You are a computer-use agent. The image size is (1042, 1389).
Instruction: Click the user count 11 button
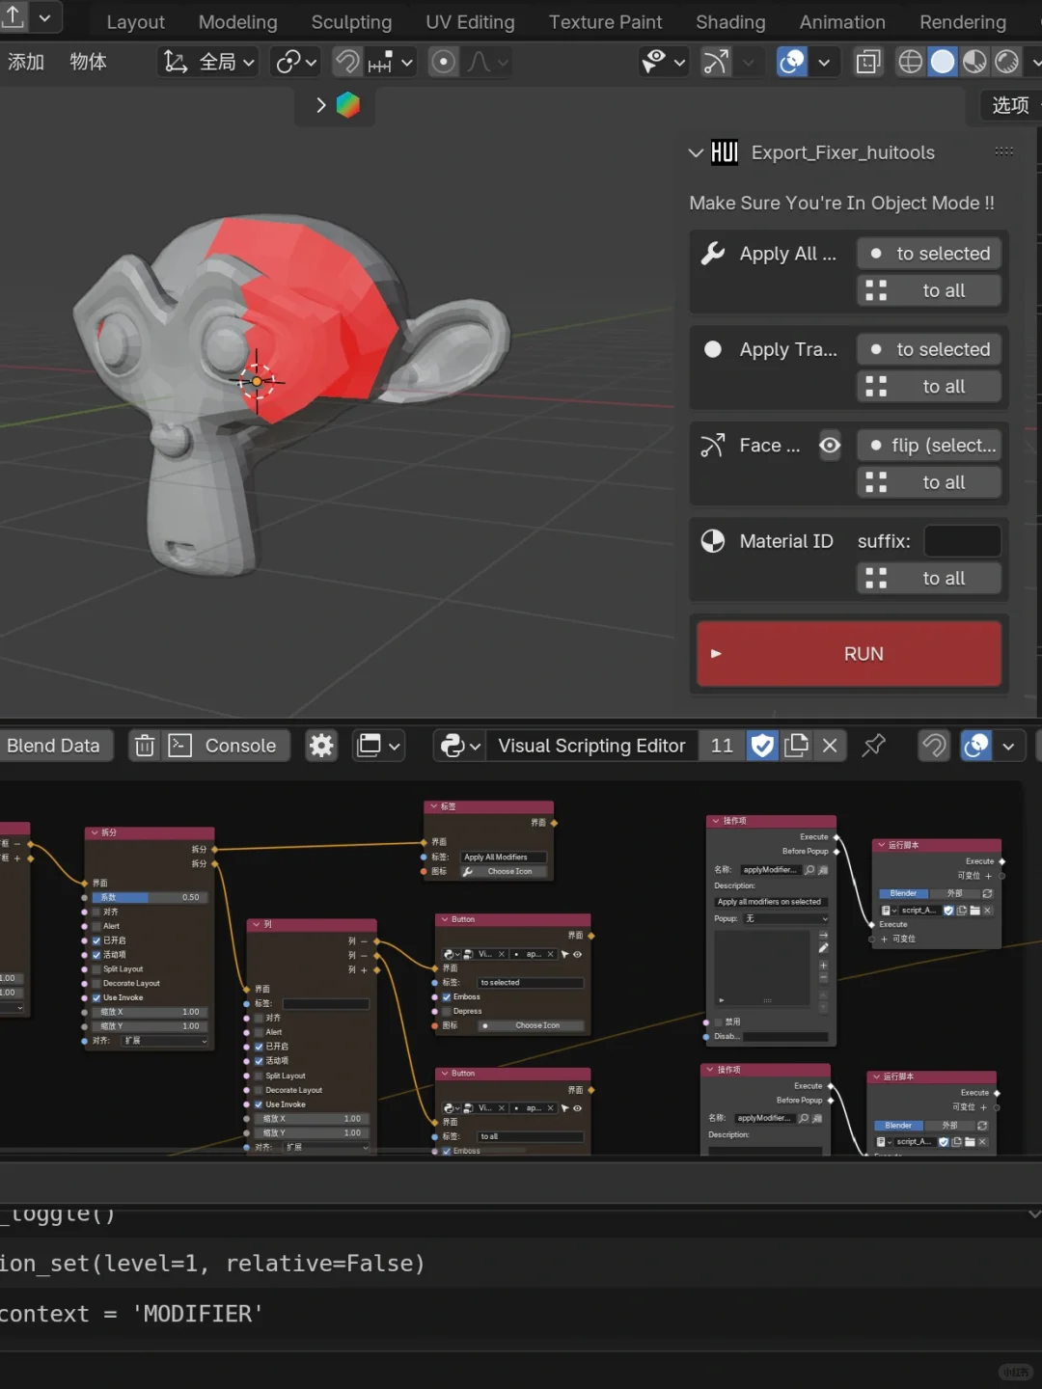pyautogui.click(x=722, y=746)
